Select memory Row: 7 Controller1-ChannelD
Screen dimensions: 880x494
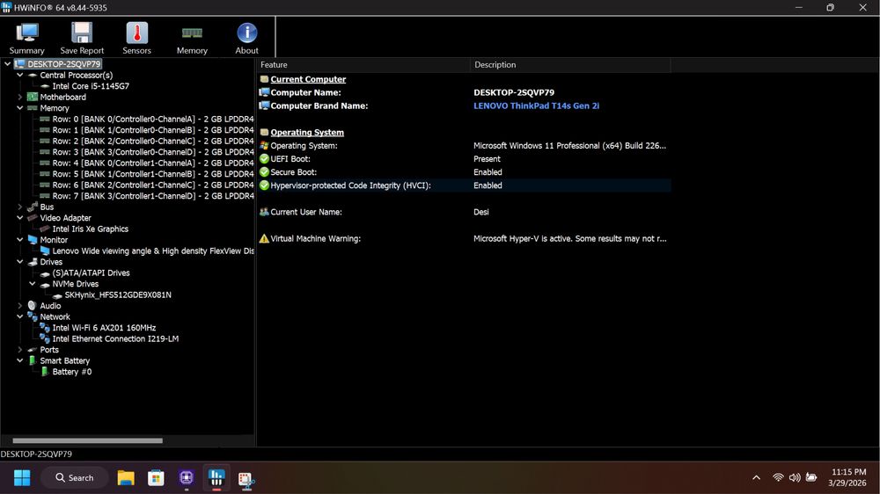(x=152, y=196)
